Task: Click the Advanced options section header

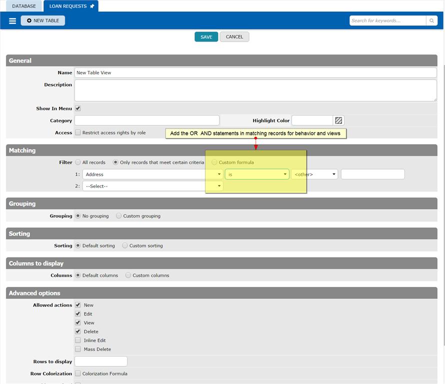Action: click(x=221, y=293)
